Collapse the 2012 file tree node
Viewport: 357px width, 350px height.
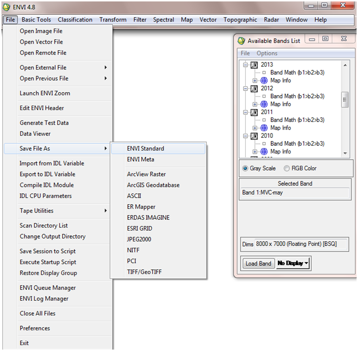pos(245,88)
